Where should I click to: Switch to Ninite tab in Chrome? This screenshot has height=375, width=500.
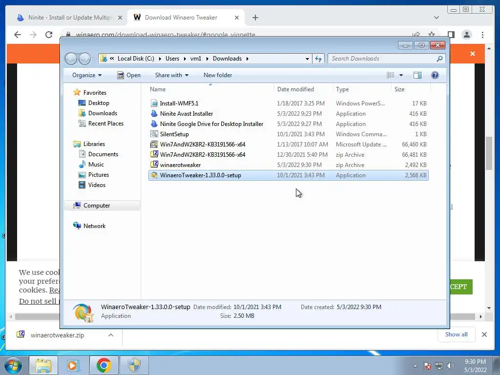click(69, 18)
